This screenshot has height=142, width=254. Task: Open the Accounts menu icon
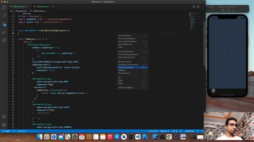click(4, 117)
